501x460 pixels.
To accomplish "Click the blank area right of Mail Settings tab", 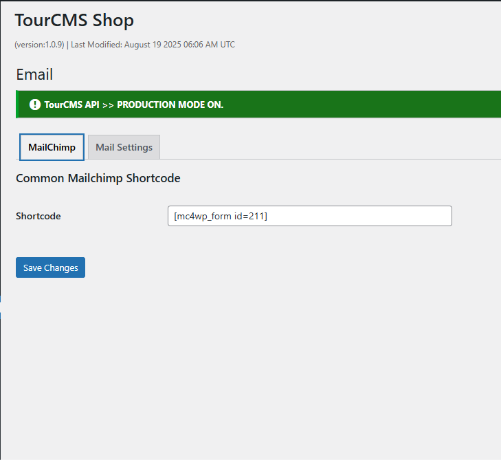I will pyautogui.click(x=309, y=147).
